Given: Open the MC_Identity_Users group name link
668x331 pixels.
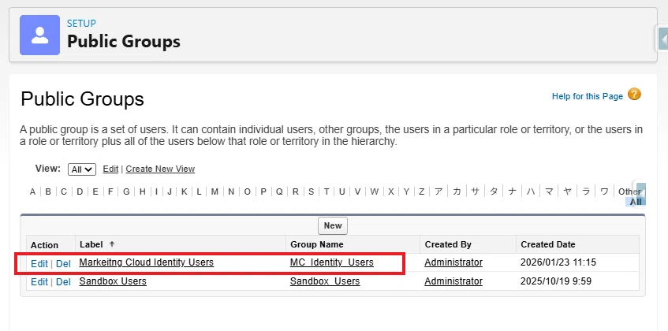Looking at the screenshot, I should click(x=332, y=262).
